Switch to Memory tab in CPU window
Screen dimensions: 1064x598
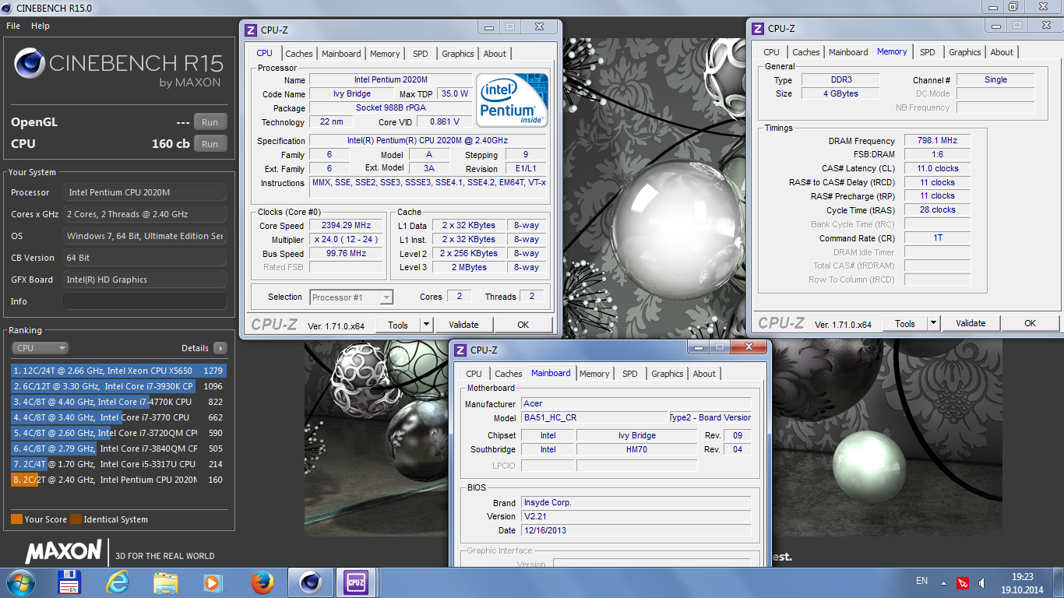385,54
